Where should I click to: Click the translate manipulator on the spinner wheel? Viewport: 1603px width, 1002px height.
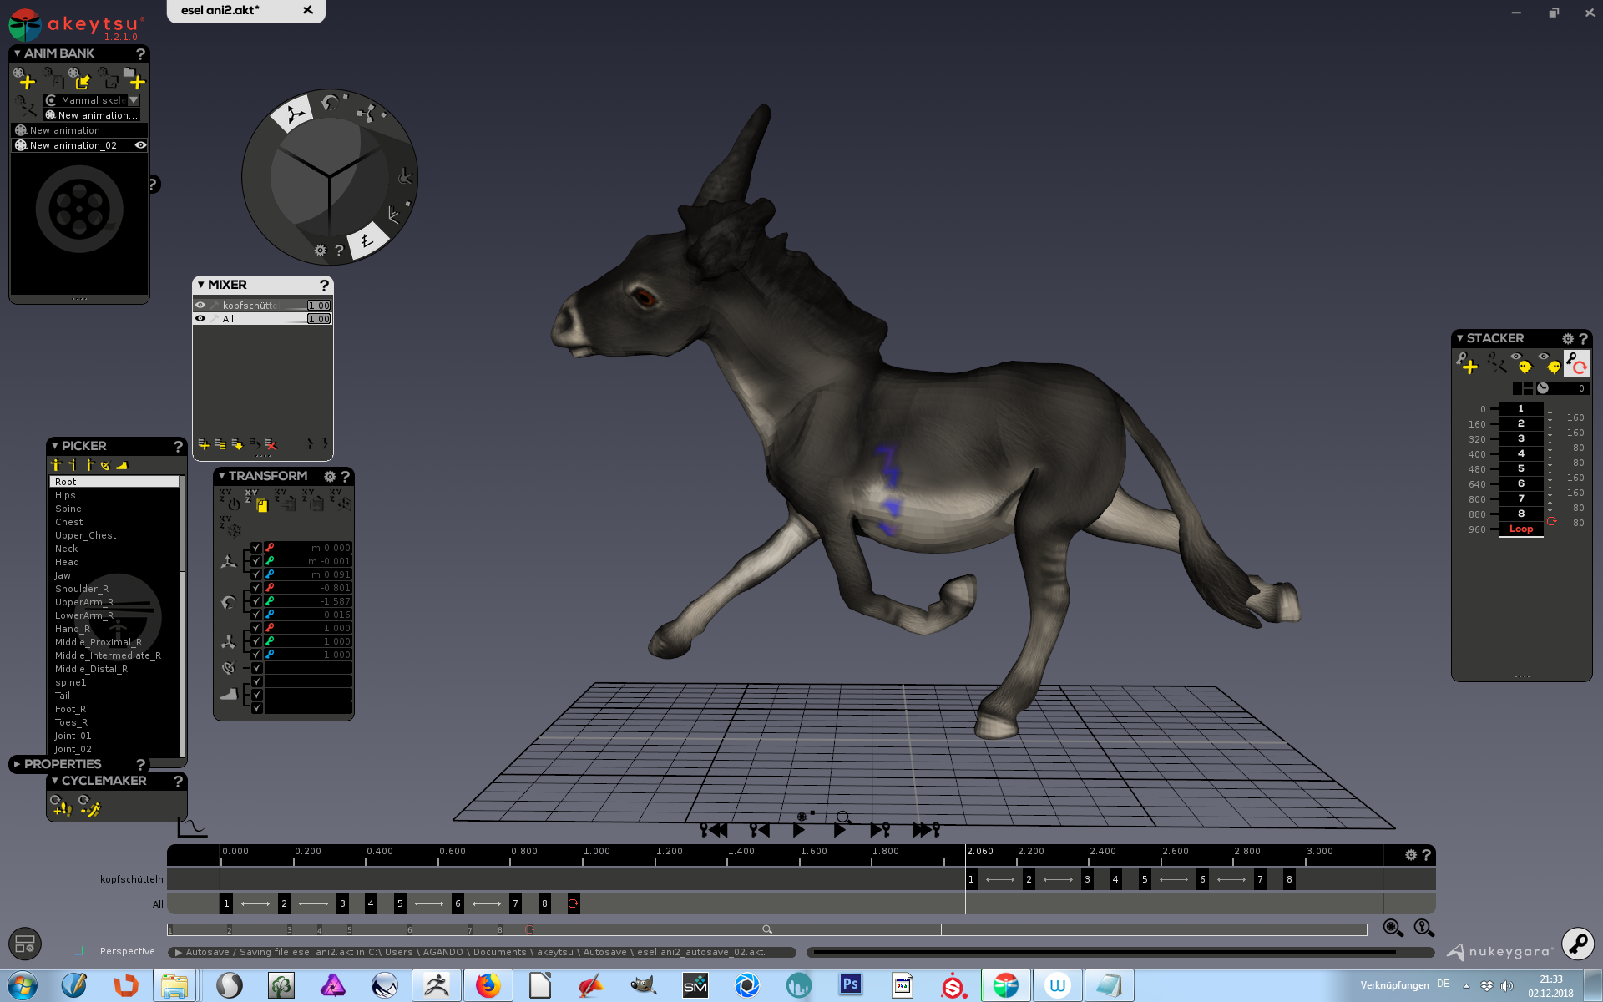click(293, 114)
